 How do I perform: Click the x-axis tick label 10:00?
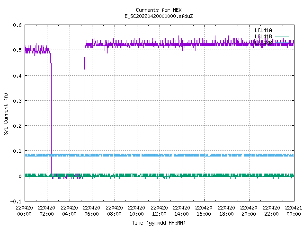click(136, 214)
